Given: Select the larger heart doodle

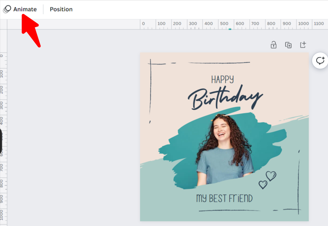Looking at the screenshot, I should [271, 176].
